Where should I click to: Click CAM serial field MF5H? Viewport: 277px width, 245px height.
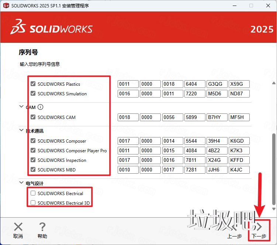click(239, 118)
